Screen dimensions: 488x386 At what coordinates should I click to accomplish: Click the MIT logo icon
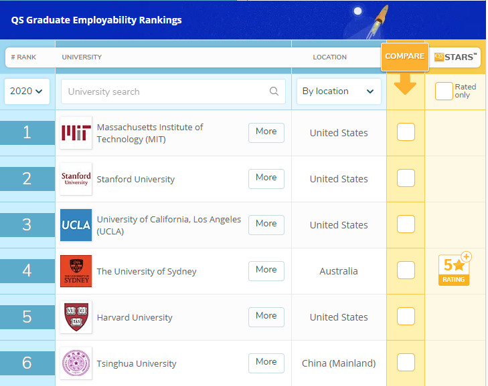76,133
